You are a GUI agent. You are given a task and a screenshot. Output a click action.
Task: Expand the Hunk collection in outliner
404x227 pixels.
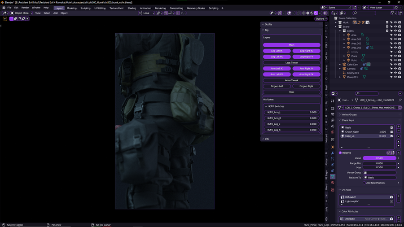click(x=336, y=22)
